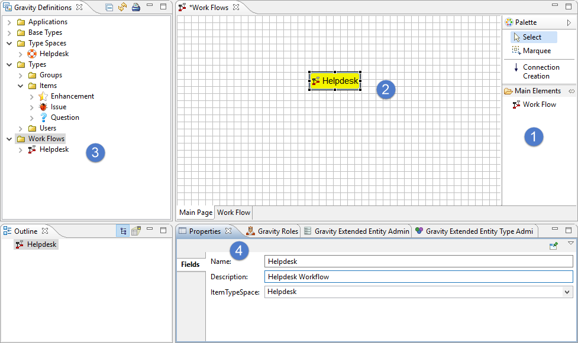This screenshot has width=578, height=343.
Task: Toggle the Outline overview thumbnail button
Action: [x=136, y=231]
